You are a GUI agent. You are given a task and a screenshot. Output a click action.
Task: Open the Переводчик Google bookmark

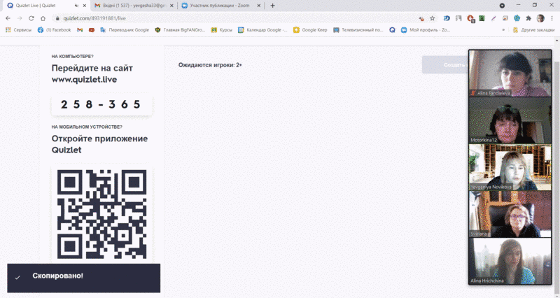[125, 30]
